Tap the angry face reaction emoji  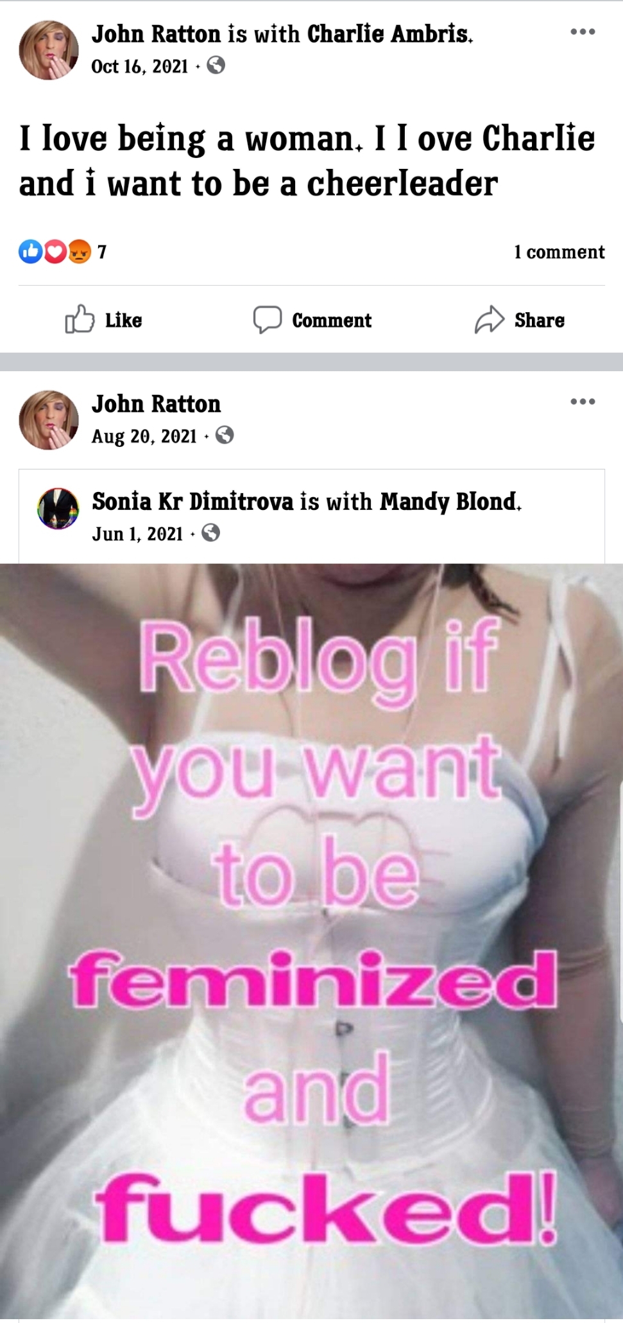(79, 252)
